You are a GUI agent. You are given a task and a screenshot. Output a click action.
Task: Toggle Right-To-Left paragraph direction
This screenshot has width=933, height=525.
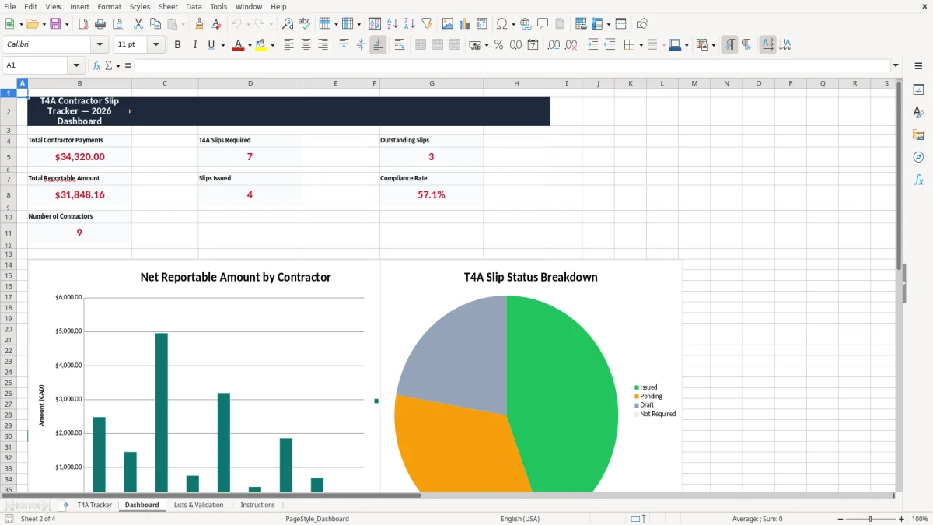(746, 45)
